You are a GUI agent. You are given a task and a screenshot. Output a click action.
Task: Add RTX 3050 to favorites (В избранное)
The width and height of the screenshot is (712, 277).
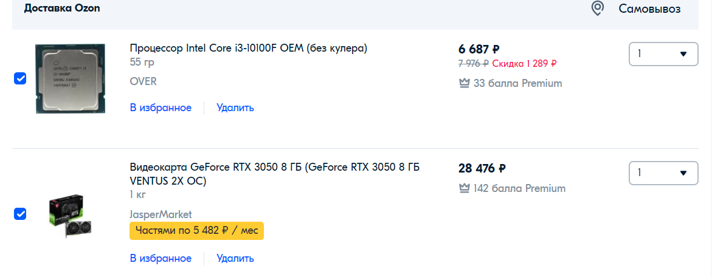click(x=161, y=258)
